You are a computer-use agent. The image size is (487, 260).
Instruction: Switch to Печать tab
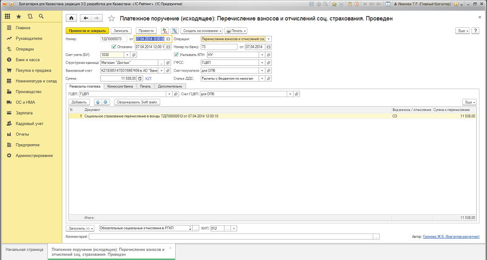(x=145, y=86)
